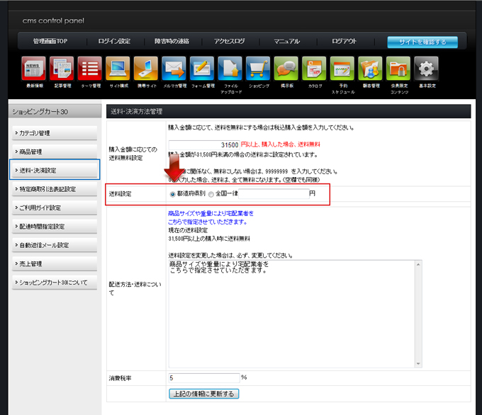Screen dimensions: 482x415
Task: Open the 掲示板 bulletin board icon
Action: 286,69
